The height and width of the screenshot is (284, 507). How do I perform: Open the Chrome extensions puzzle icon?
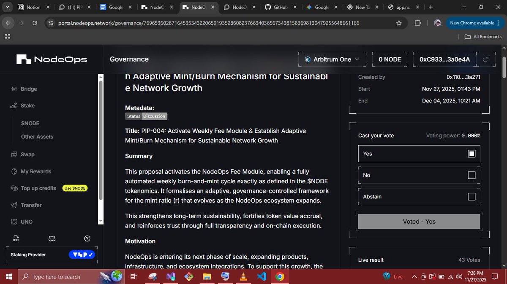click(418, 23)
